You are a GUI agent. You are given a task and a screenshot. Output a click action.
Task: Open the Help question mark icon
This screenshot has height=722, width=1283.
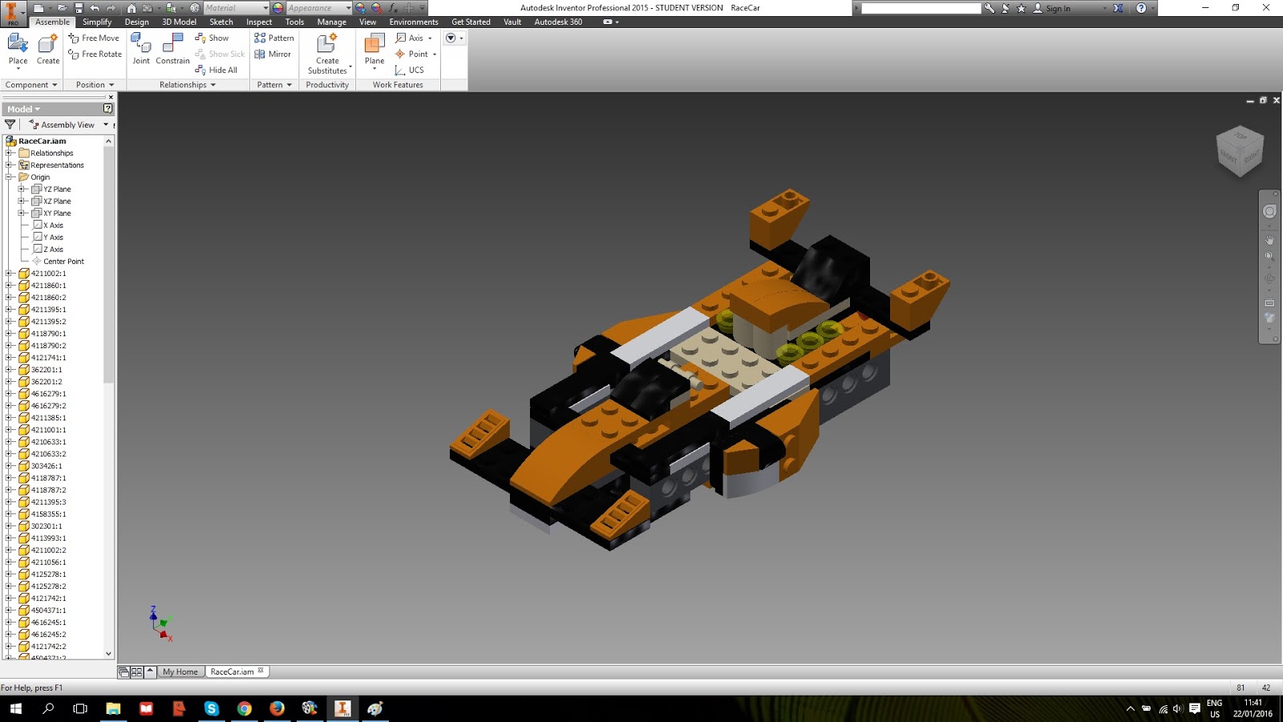(1141, 7)
